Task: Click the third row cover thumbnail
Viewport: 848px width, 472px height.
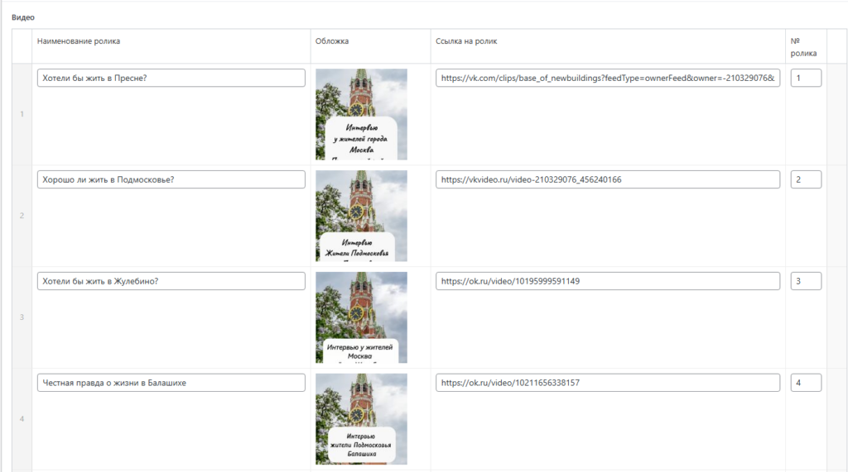Action: point(361,317)
